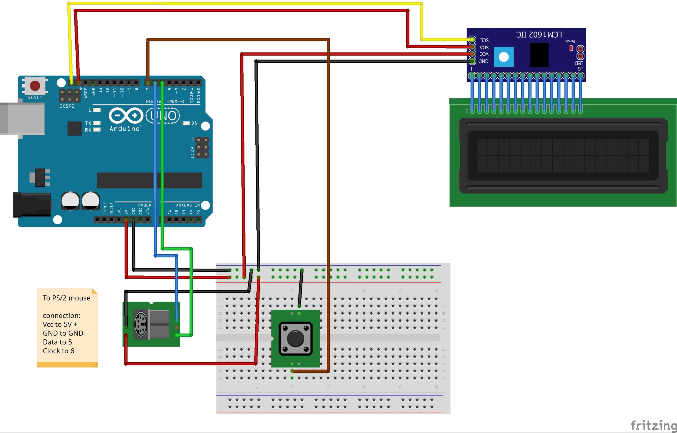The height and width of the screenshot is (433, 677).
Task: Click the black chip on I2C module
Action: tap(539, 55)
